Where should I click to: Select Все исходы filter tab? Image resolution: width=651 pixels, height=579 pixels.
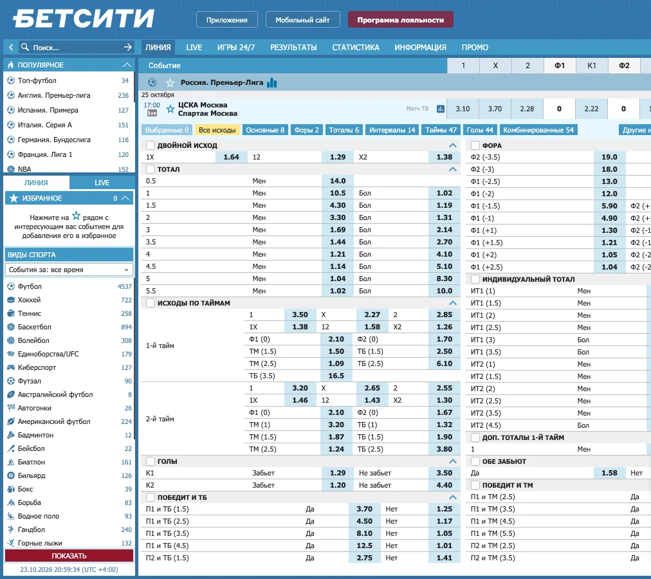[217, 130]
